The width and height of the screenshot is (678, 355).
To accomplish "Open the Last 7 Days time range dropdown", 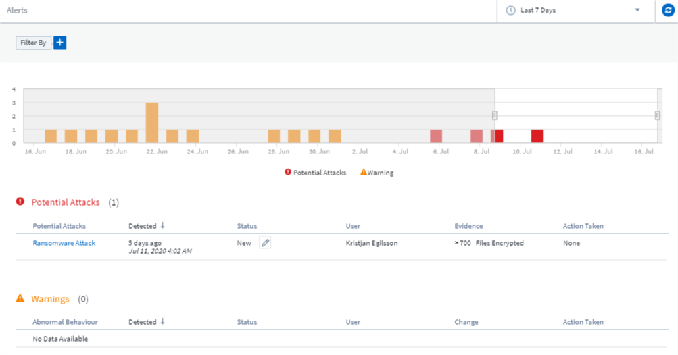I will tap(575, 11).
